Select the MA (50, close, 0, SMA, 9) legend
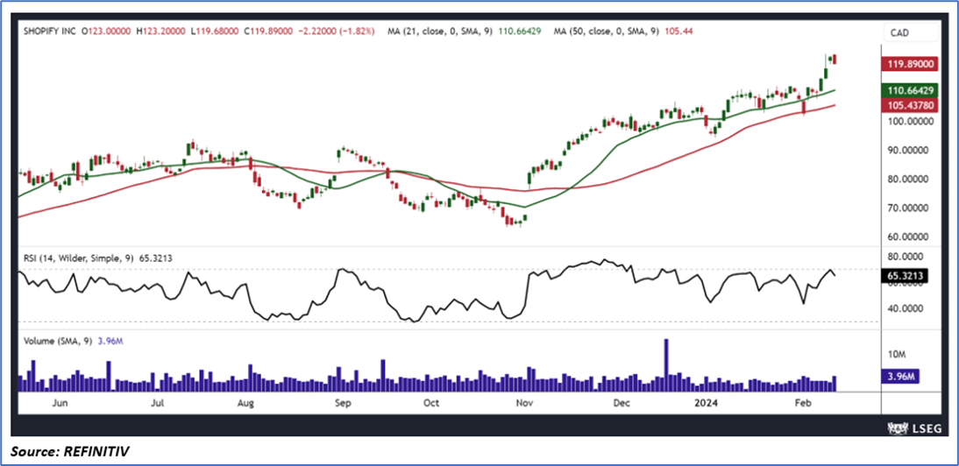959x466 pixels. click(x=607, y=31)
